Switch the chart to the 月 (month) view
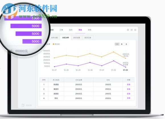Image resolution: width=165 pixels, height=119 pixels. (126, 44)
